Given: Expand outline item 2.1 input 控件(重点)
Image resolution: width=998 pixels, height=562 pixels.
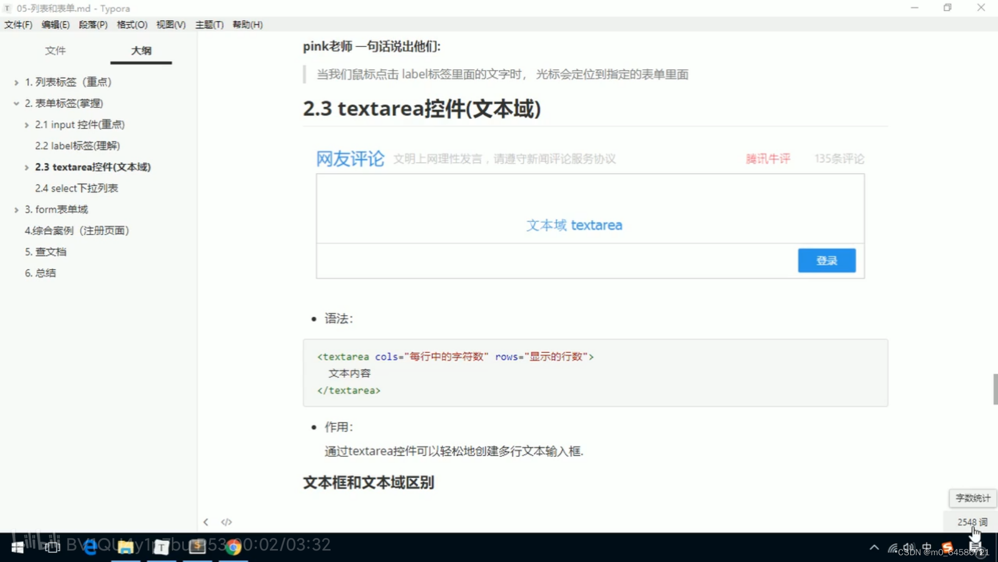Looking at the screenshot, I should point(27,125).
